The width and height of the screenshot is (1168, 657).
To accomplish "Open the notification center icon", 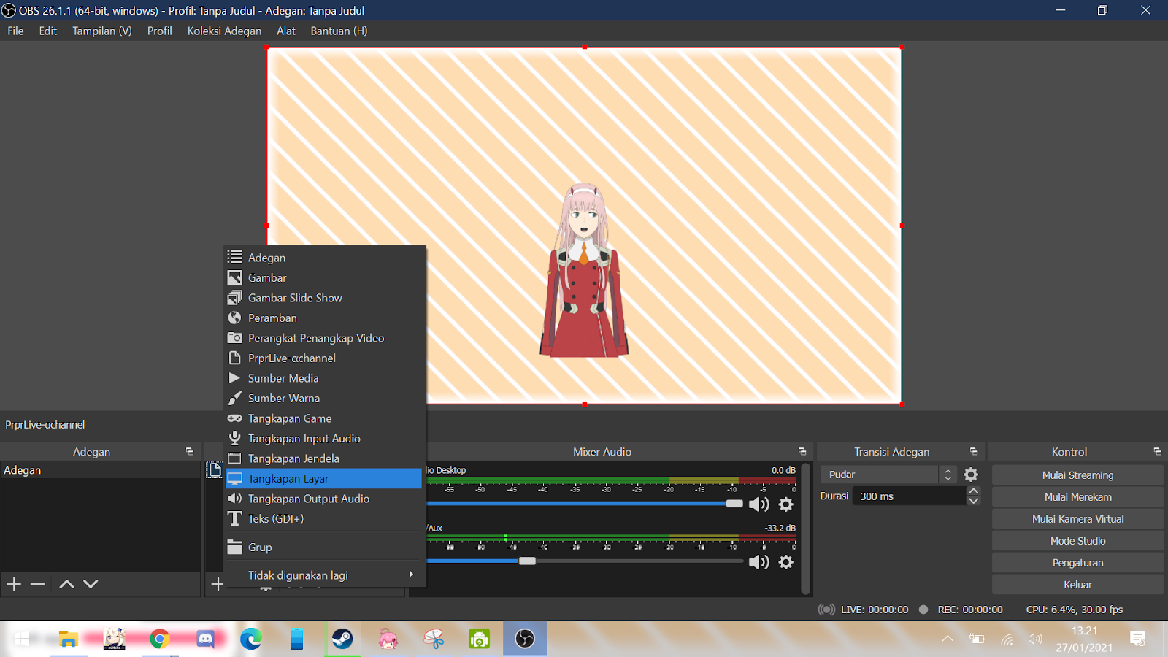I will pyautogui.click(x=1137, y=639).
